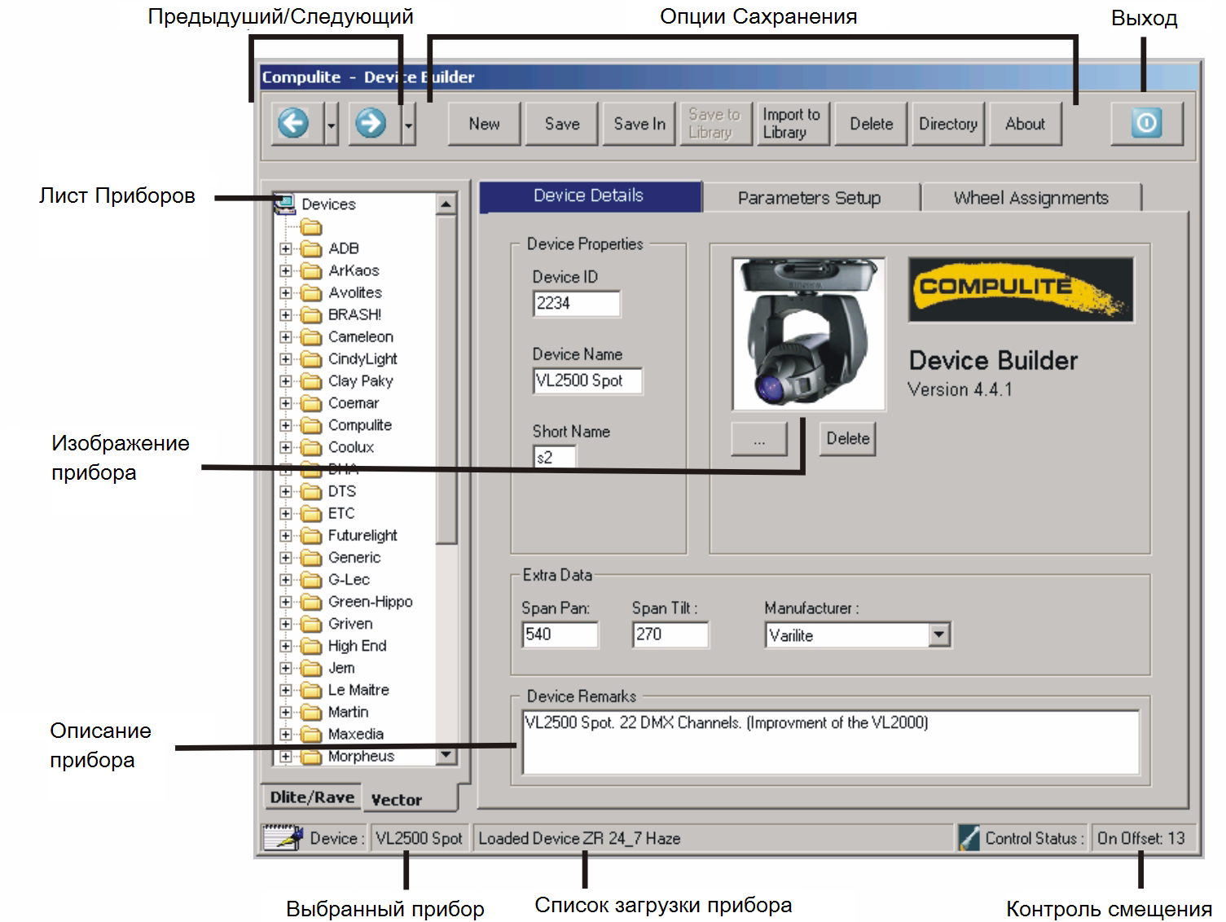Click the New button
1226x922 pixels.
click(x=484, y=124)
